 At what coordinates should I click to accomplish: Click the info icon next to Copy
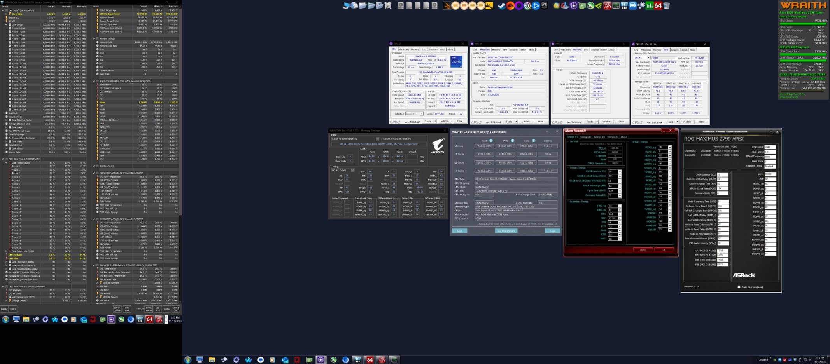(534, 141)
